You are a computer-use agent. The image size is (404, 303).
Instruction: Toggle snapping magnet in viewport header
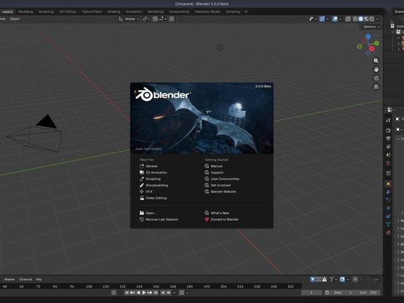point(155,19)
